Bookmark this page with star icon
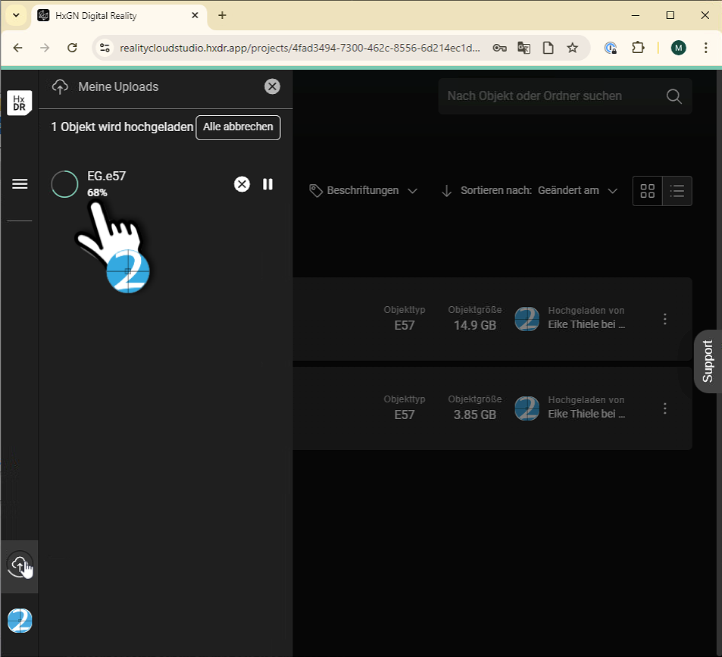Image resolution: width=722 pixels, height=657 pixels. (x=572, y=48)
